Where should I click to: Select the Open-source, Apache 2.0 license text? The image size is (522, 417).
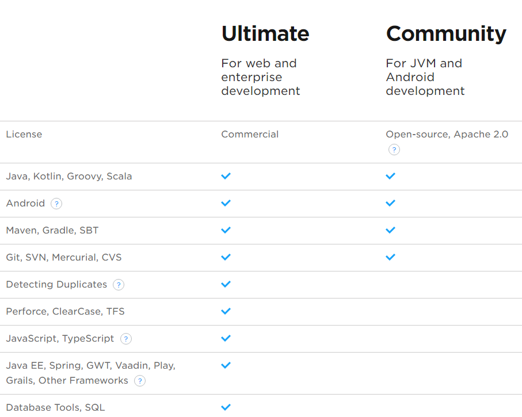click(x=447, y=134)
